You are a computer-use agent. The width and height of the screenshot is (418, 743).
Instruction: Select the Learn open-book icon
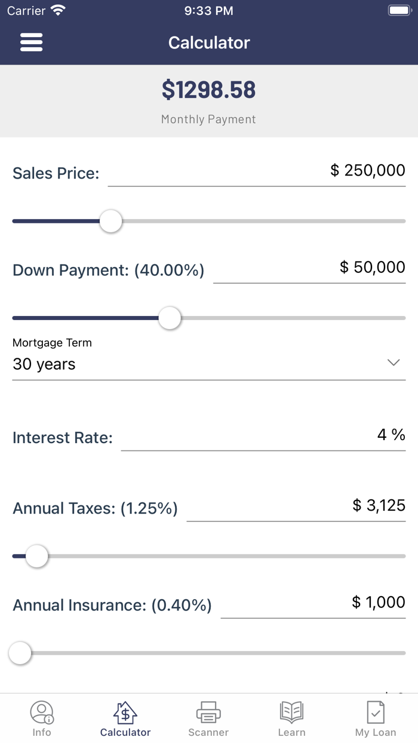click(x=291, y=711)
